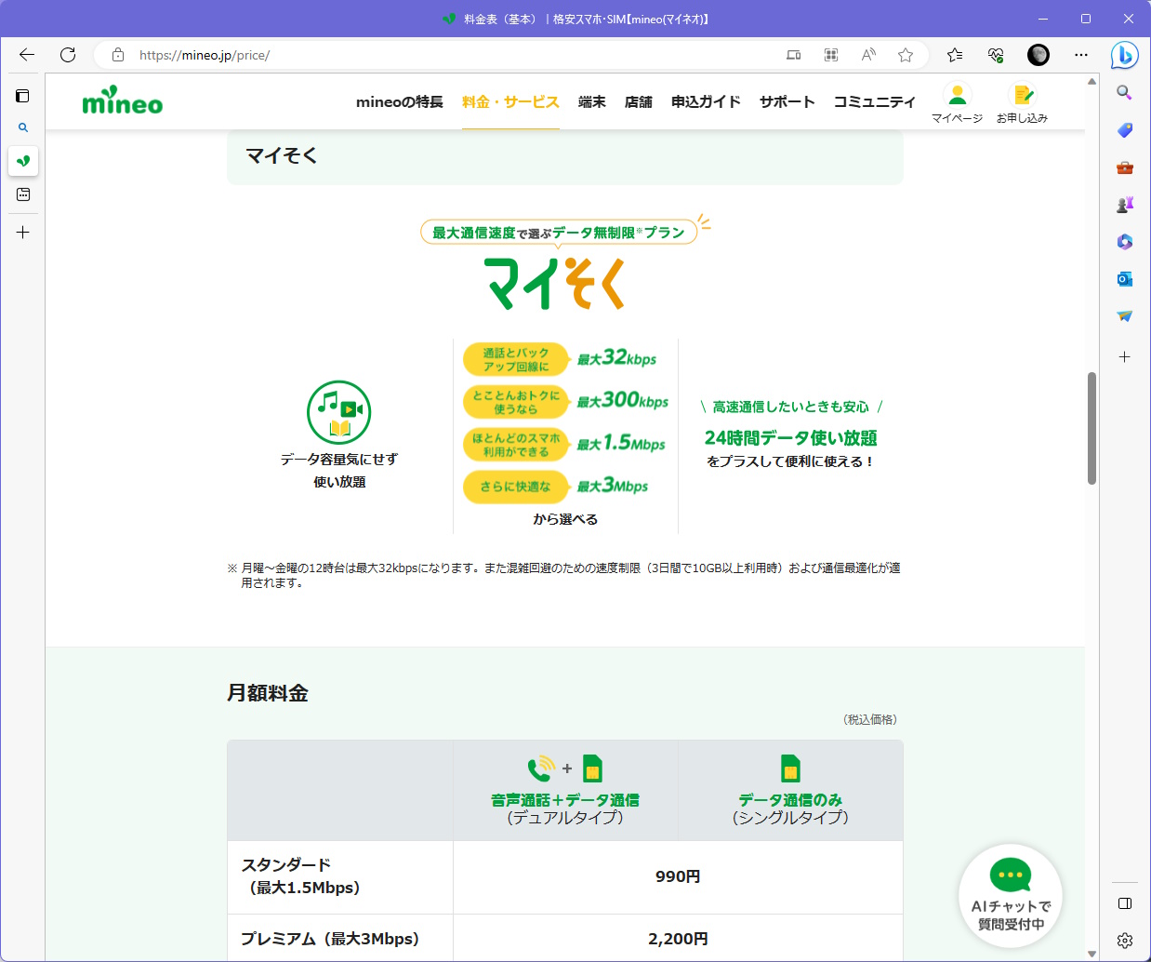Open the app available icon in address bar
This screenshot has width=1151, height=962.
click(794, 55)
